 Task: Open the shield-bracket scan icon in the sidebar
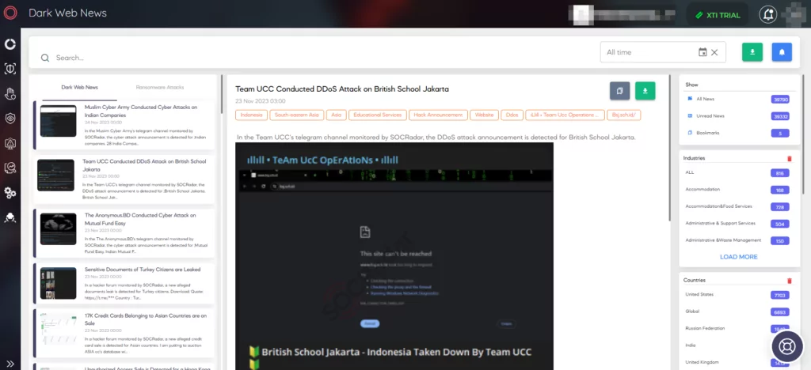(x=10, y=69)
